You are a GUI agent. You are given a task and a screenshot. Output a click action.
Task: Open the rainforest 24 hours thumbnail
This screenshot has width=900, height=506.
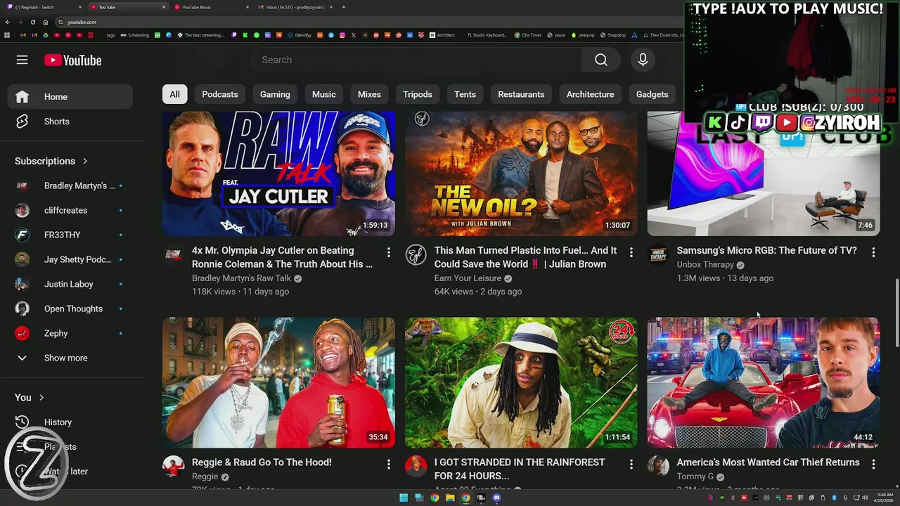pyautogui.click(x=521, y=382)
